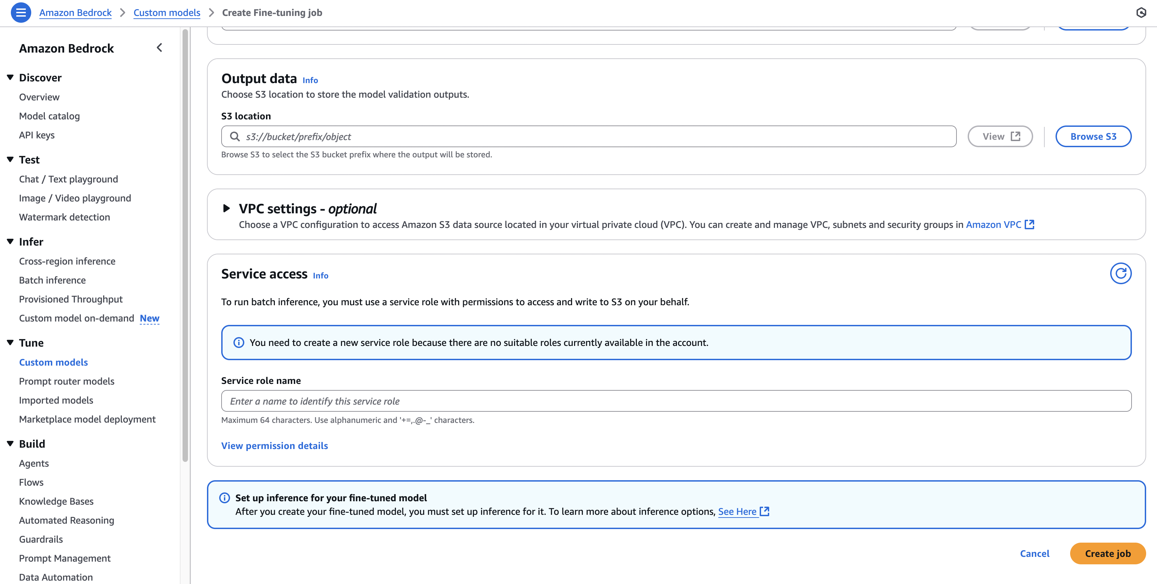
Task: Collapse the Tune section
Action: coord(10,343)
